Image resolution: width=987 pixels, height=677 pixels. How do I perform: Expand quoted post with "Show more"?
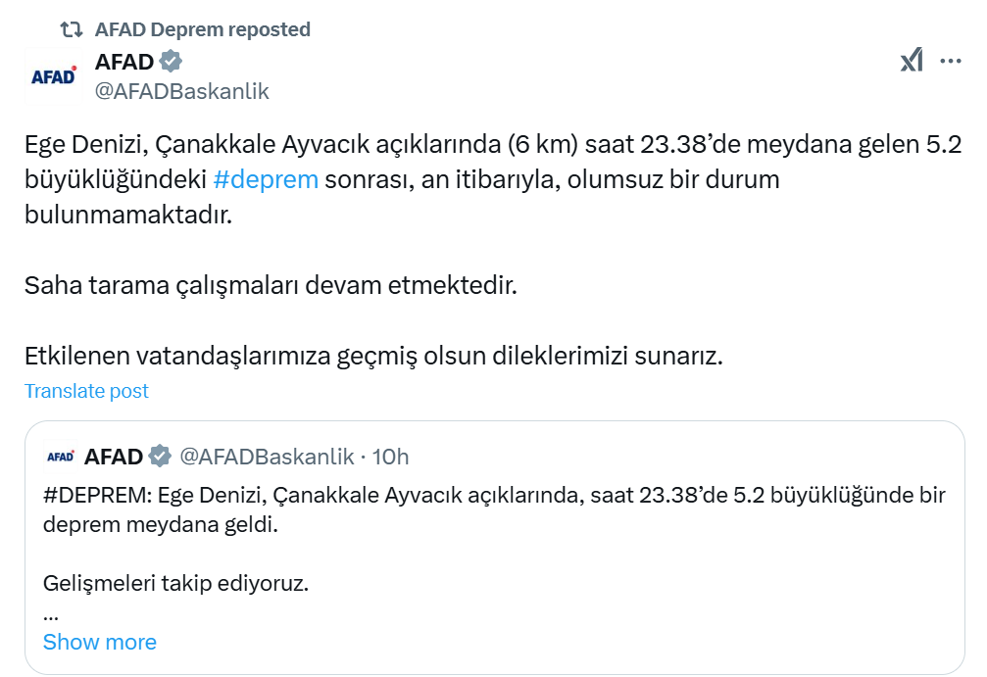click(x=99, y=643)
